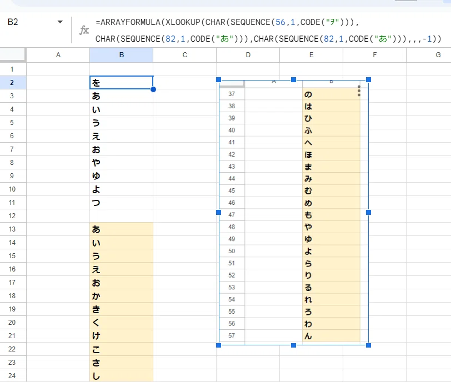Click the right-middle image resize handle

point(368,213)
